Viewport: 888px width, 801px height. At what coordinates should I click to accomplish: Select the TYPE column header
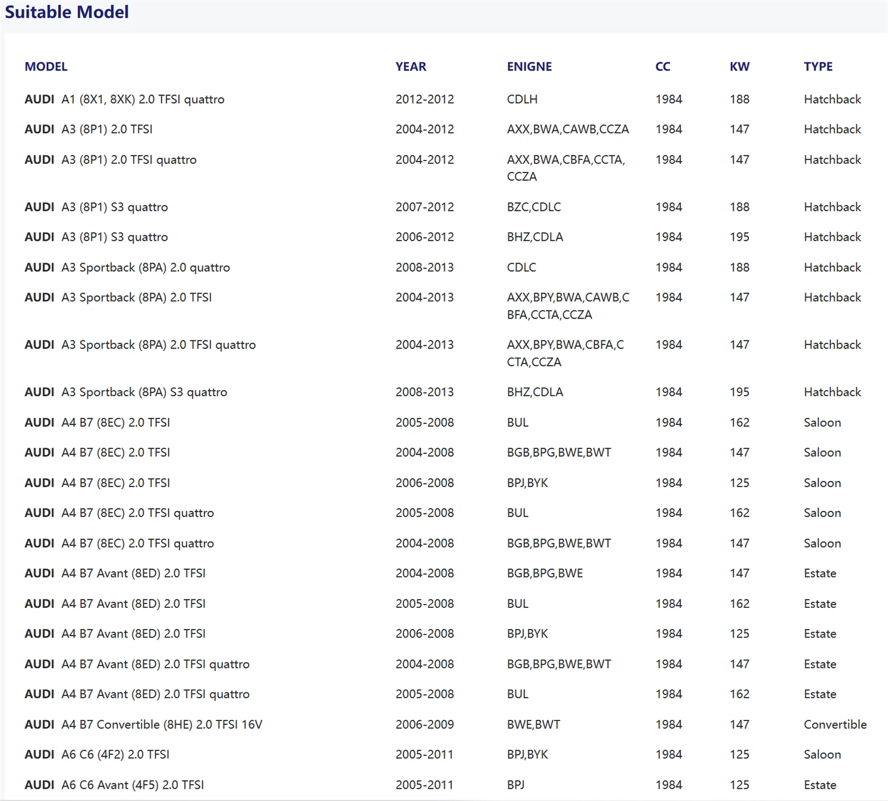point(818,67)
